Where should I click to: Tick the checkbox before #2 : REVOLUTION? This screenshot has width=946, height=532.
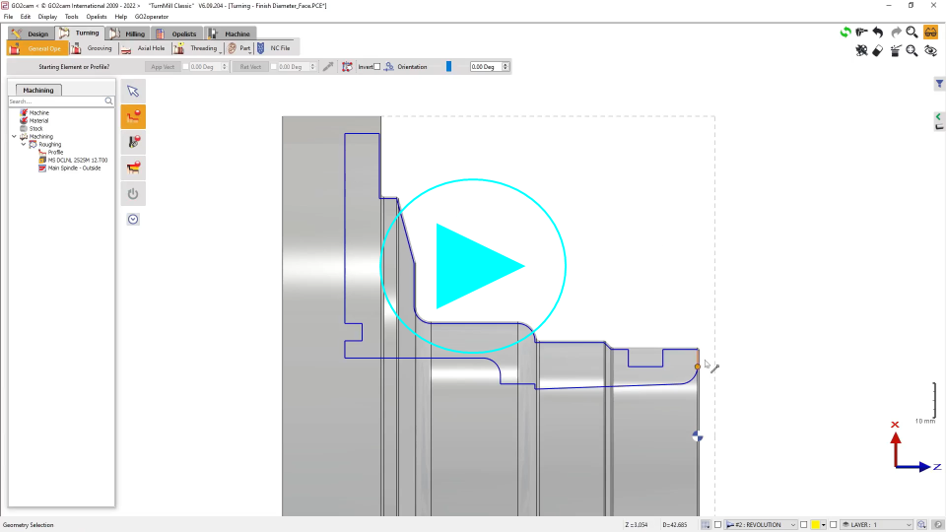pos(718,525)
